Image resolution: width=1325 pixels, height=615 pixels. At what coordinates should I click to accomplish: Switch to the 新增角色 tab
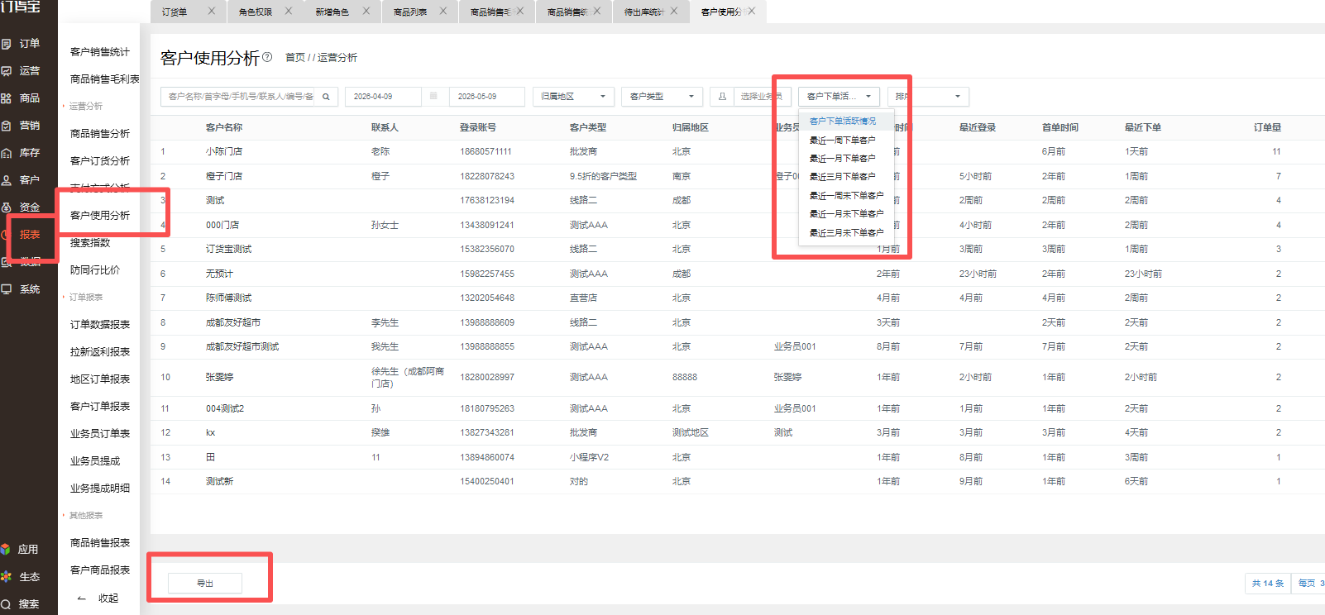tap(332, 12)
